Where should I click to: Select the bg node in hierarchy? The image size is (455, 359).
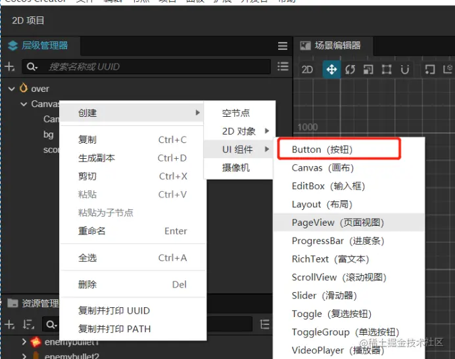49,135
